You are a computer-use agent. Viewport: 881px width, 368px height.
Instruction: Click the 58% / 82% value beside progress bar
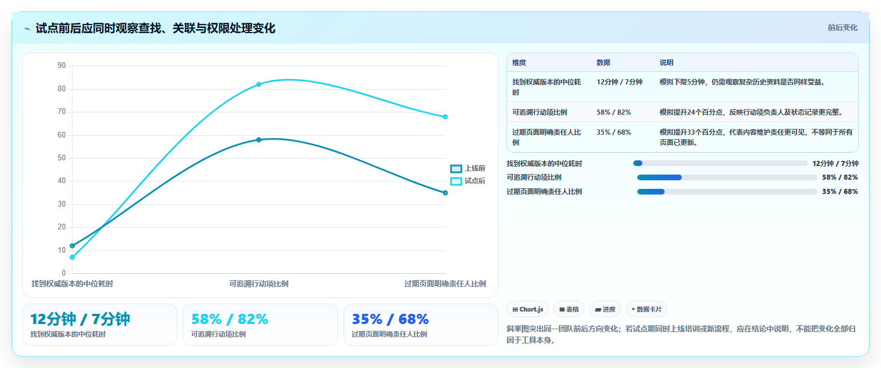(840, 177)
